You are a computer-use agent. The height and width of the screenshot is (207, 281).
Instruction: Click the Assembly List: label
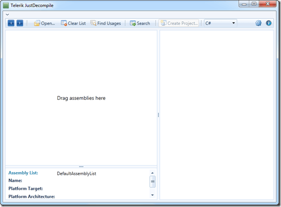click(x=23, y=173)
